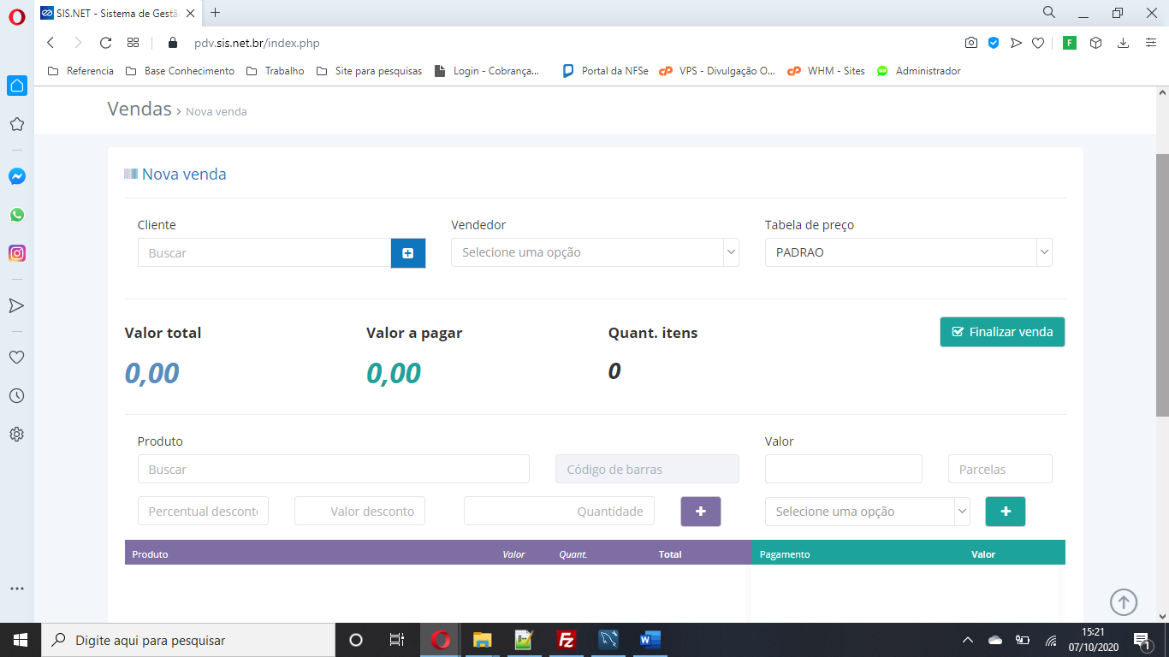Take a snapshot with camera icon
Viewport: 1169px width, 657px height.
coord(971,43)
